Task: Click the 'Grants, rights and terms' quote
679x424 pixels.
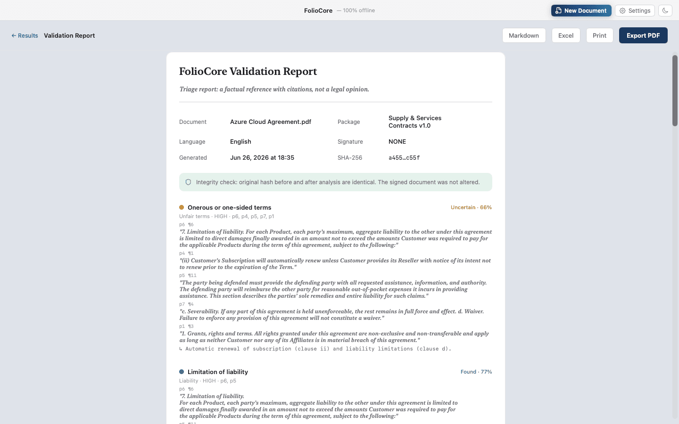Action: (334, 337)
